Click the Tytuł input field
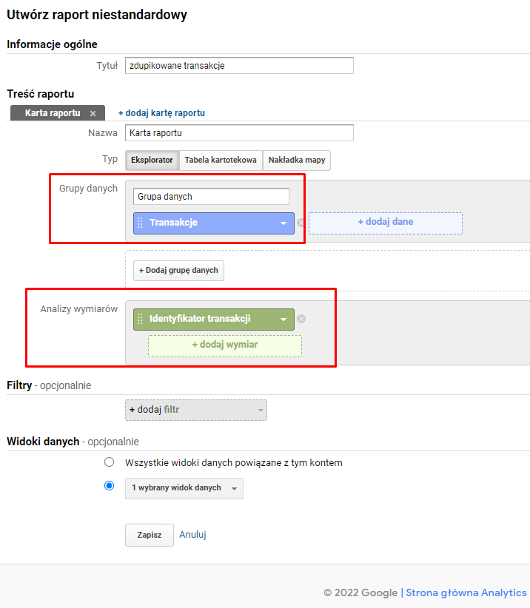 click(239, 66)
